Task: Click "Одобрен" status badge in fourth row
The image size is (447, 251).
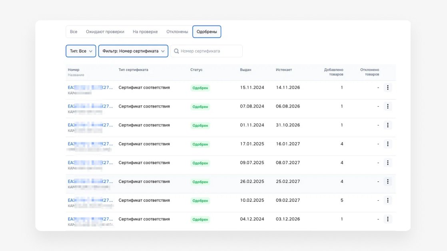Action: click(x=200, y=144)
